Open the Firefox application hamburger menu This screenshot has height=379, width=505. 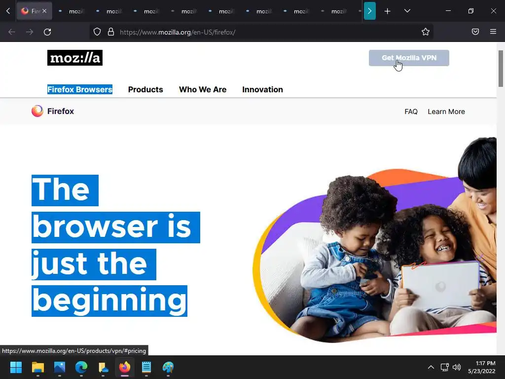click(493, 32)
